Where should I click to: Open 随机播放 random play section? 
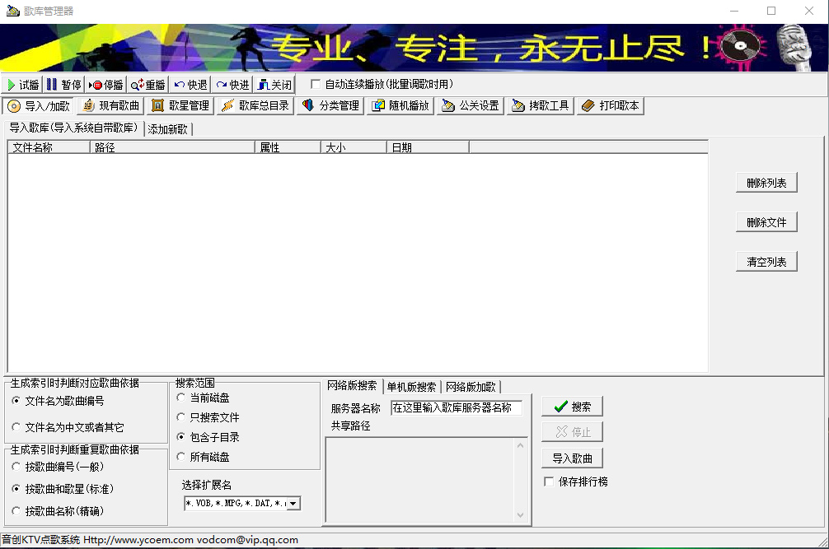click(x=400, y=106)
